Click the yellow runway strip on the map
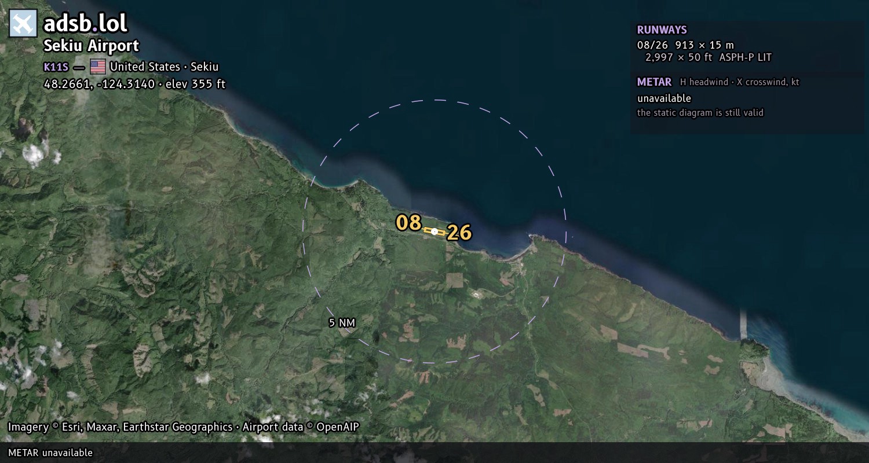869x463 pixels. [x=434, y=231]
